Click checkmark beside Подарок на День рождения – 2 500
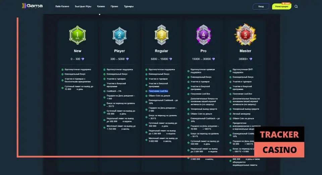 point(147,109)
